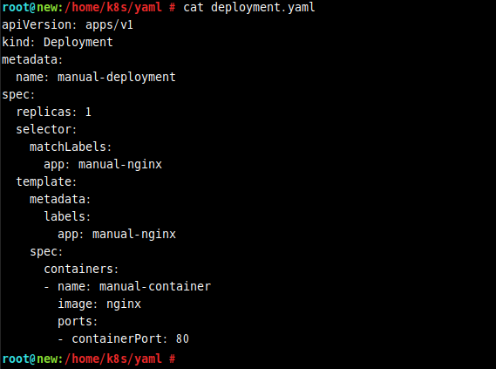The image size is (496, 369).
Task: Click 'app: manual-nginx' under labels
Action: (117, 235)
